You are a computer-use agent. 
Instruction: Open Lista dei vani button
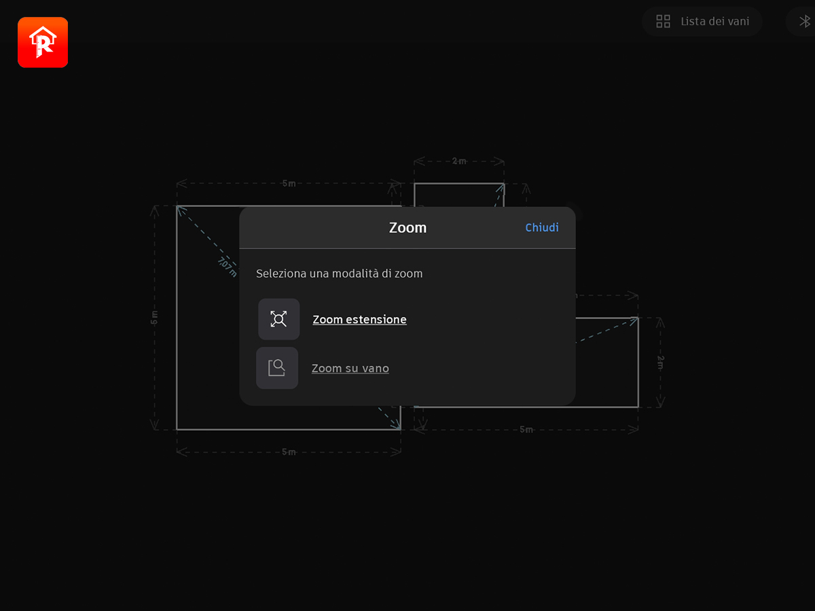[x=702, y=22]
